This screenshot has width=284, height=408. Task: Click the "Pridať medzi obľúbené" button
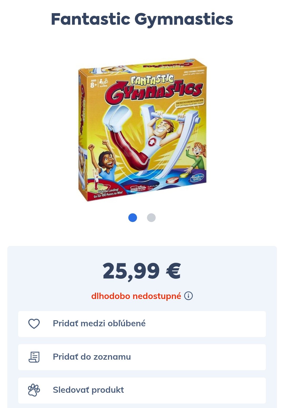click(x=142, y=324)
